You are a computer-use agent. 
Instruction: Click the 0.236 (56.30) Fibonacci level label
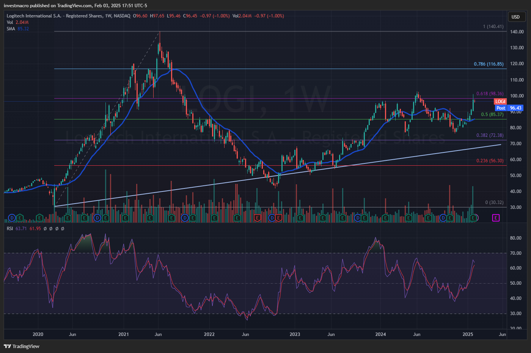pyautogui.click(x=490, y=161)
